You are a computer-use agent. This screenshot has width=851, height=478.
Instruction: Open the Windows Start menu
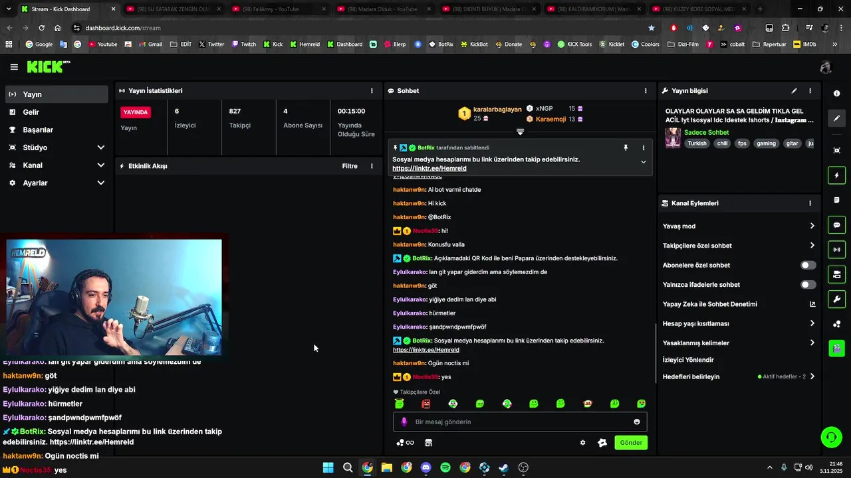[x=328, y=467]
